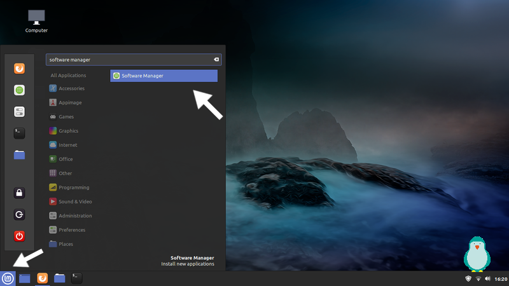Select the Places category
Viewport: 509px width, 286px height.
(61, 244)
